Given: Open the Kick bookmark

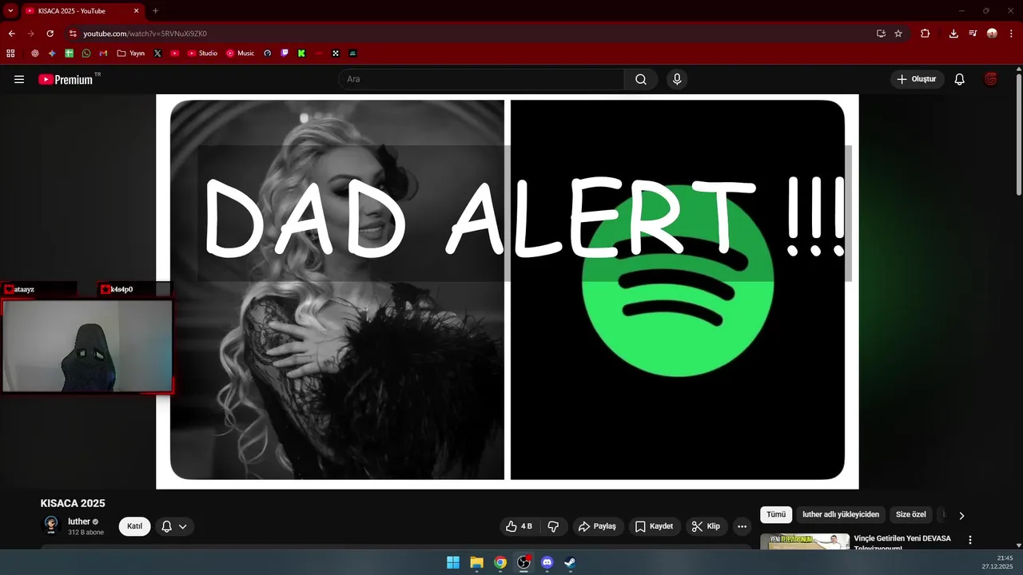Looking at the screenshot, I should [x=301, y=54].
